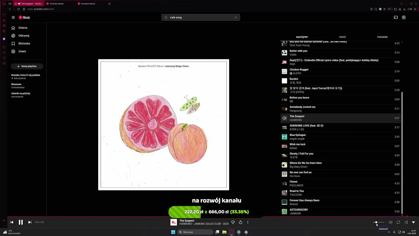Clear the search box with X

point(236,17)
